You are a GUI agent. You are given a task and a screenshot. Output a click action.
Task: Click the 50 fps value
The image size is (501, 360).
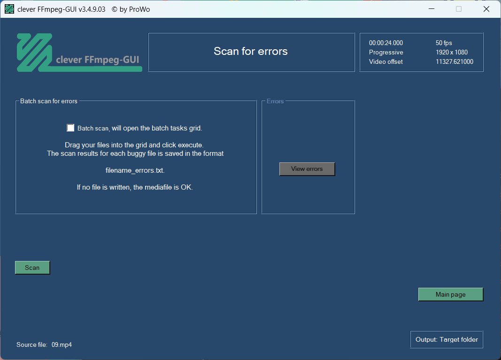click(444, 43)
